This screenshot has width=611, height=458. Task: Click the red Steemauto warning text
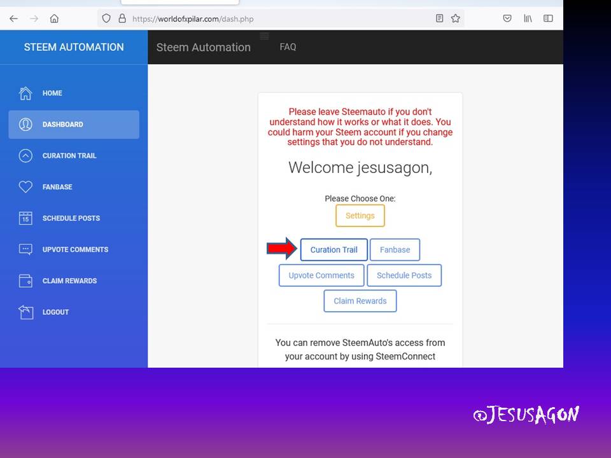(360, 127)
